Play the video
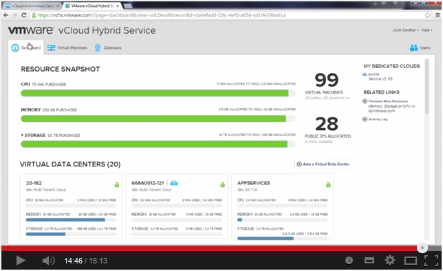The image size is (443, 271). click(x=21, y=260)
